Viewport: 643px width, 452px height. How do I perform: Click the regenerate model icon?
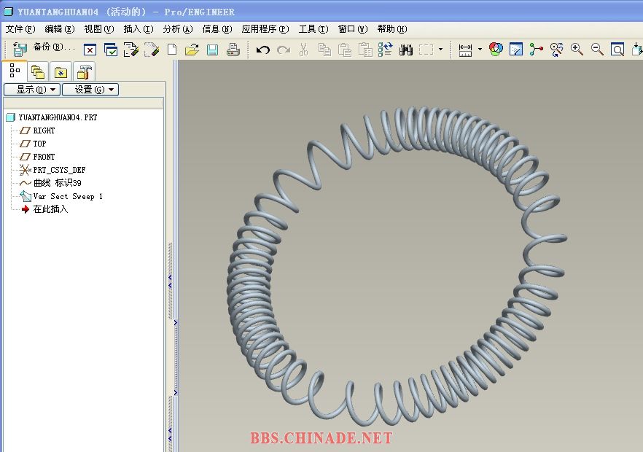point(386,50)
